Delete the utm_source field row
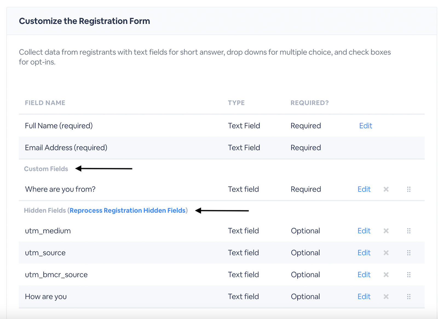Image resolution: width=438 pixels, height=319 pixels. [x=386, y=253]
